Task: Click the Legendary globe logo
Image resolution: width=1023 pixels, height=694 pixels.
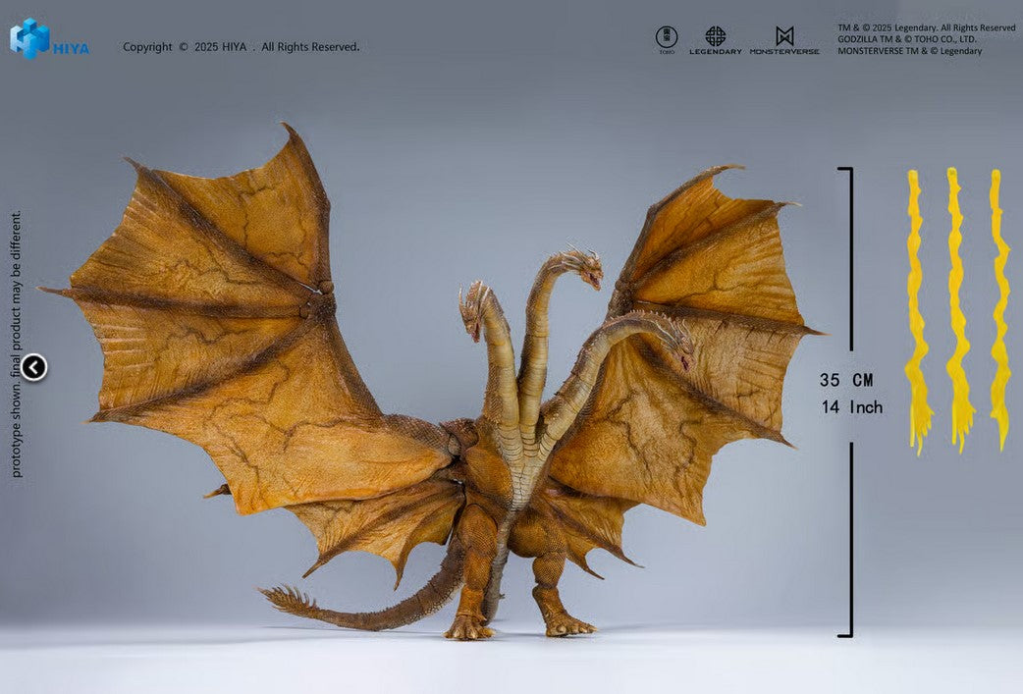Action: [716, 40]
